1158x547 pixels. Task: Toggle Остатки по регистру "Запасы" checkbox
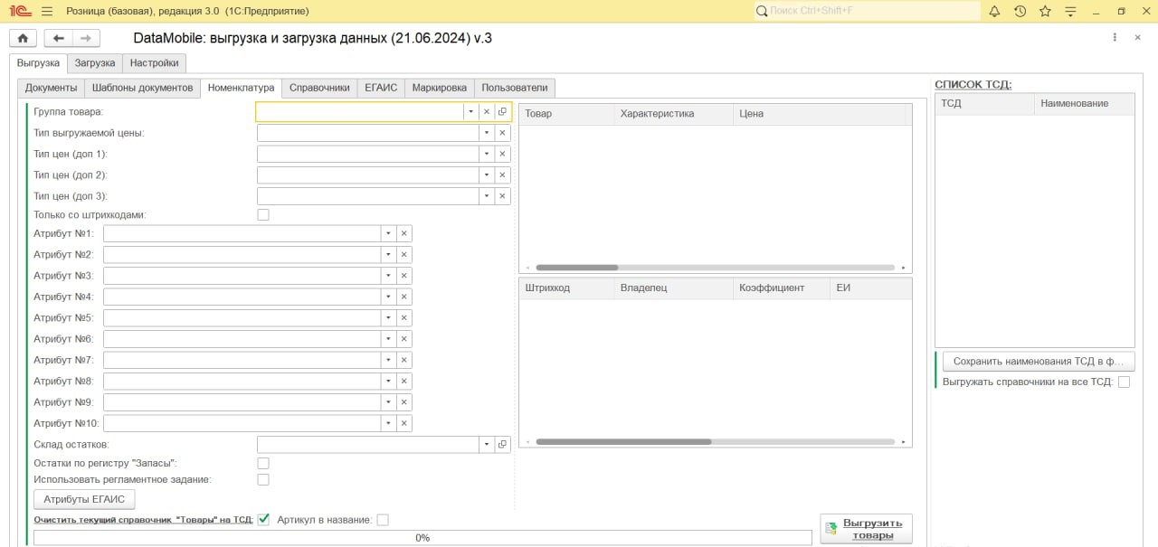(x=263, y=464)
